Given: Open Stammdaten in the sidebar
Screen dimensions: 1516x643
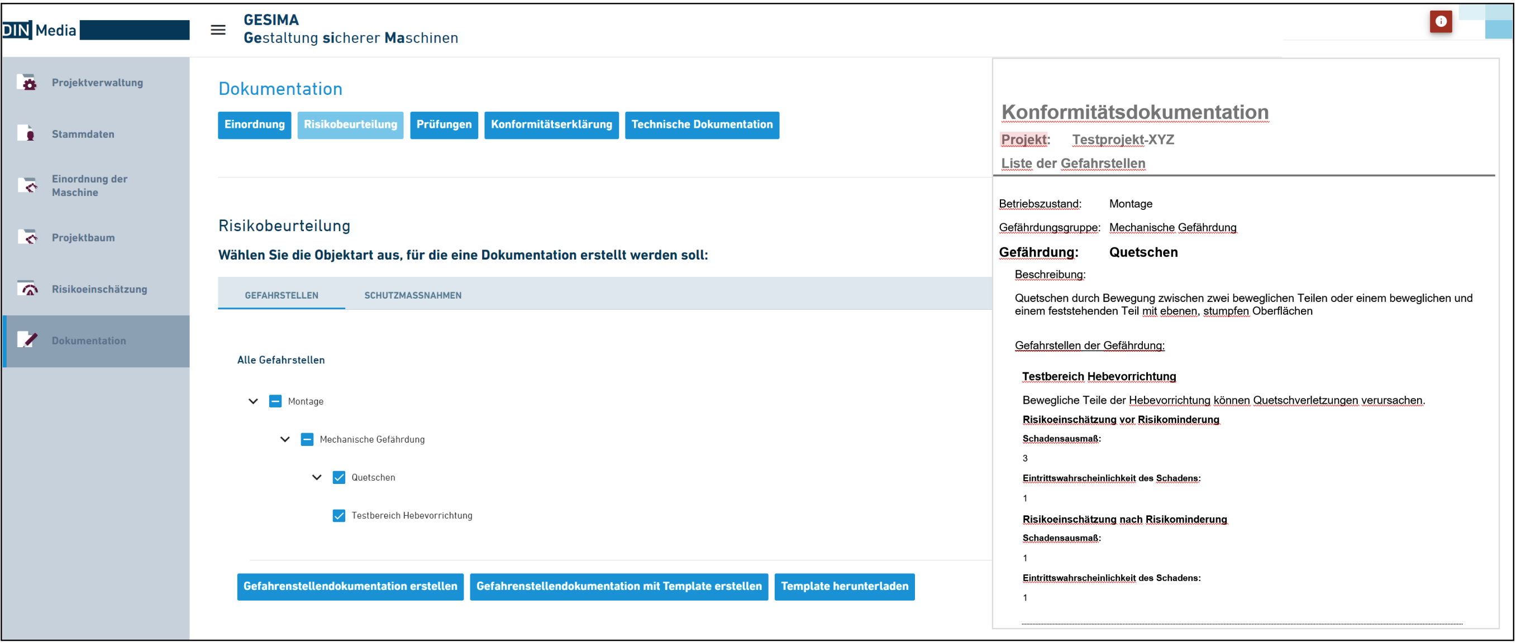Looking at the screenshot, I should point(97,133).
